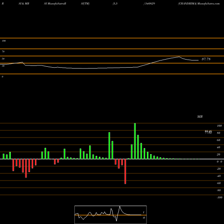Click the -60 label on MR axis

click(x=219, y=183)
